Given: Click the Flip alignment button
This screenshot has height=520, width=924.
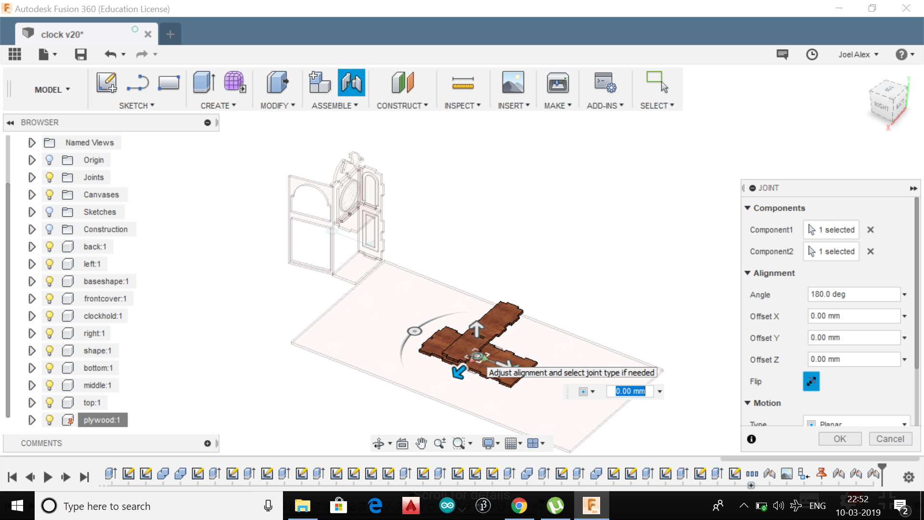Looking at the screenshot, I should click(811, 381).
